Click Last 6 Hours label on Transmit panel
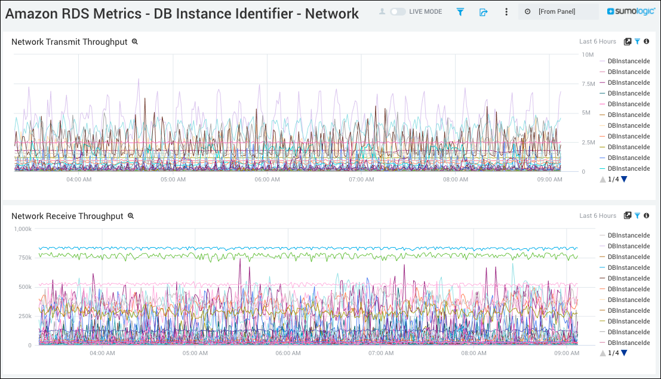The height and width of the screenshot is (379, 661). pyautogui.click(x=597, y=41)
